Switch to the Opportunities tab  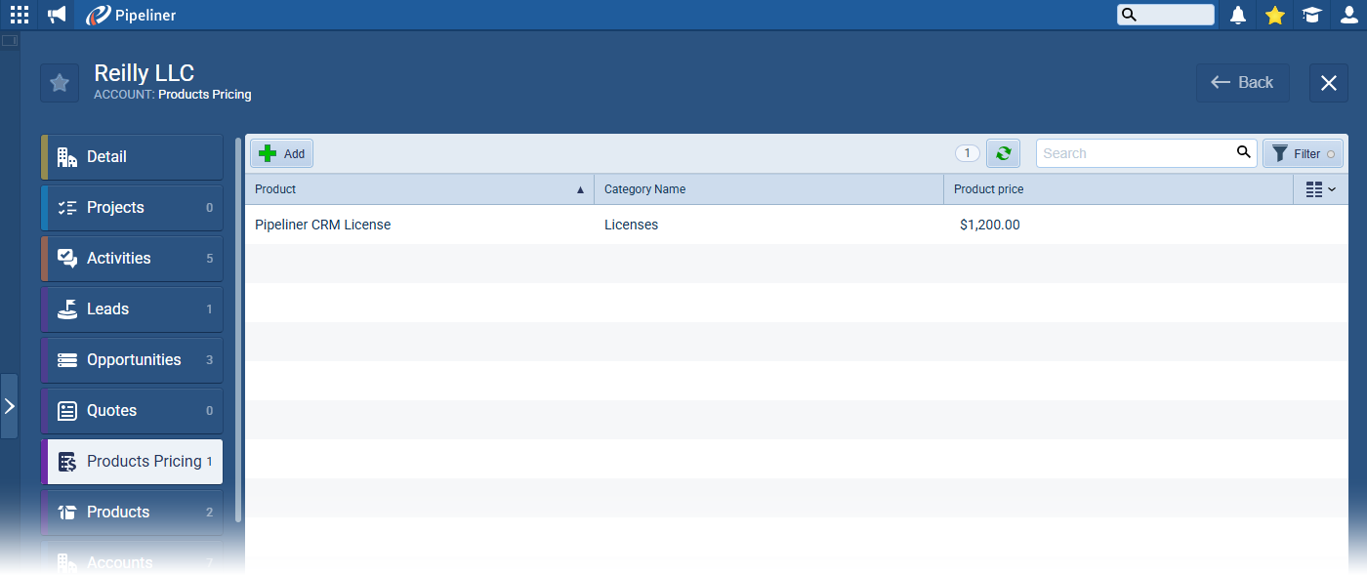click(x=133, y=360)
